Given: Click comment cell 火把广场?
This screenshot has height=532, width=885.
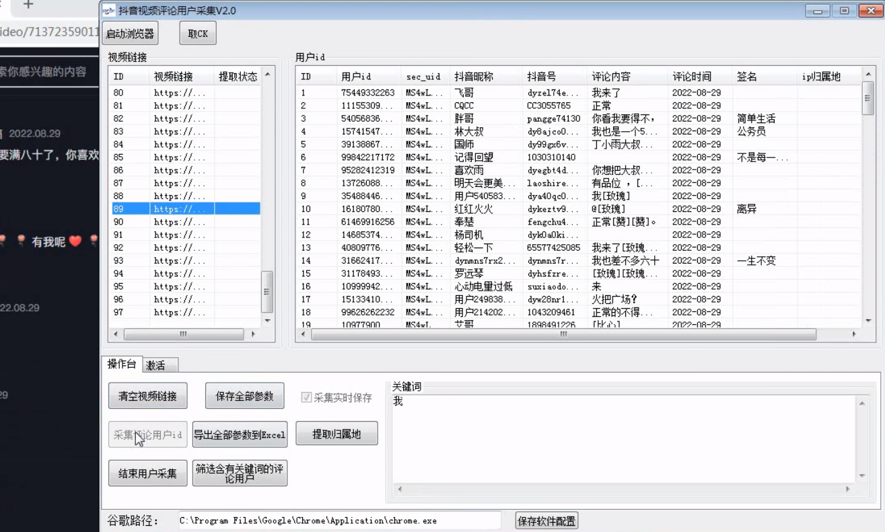Looking at the screenshot, I should [614, 299].
